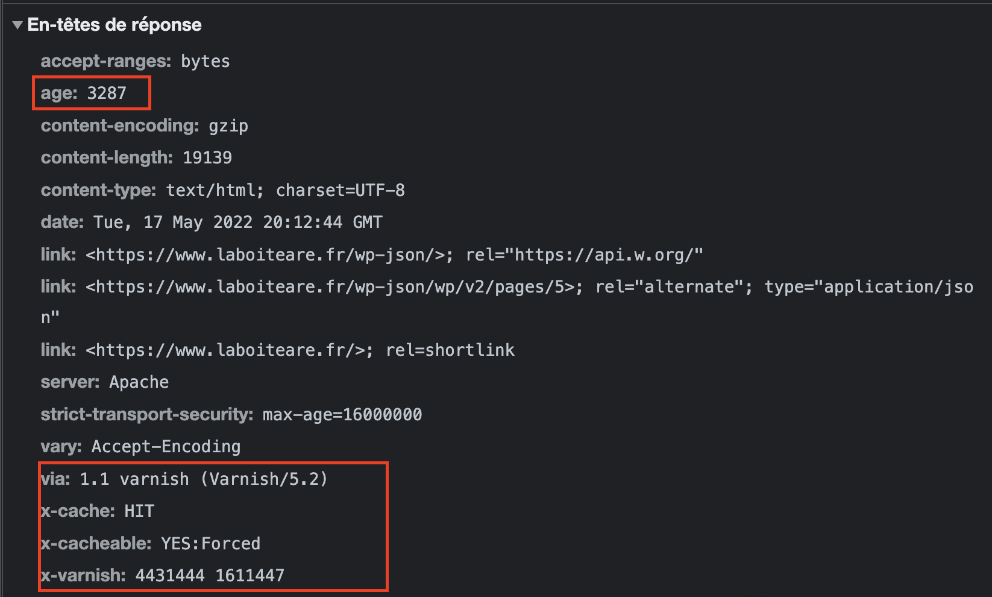Image resolution: width=992 pixels, height=597 pixels.
Task: Click the api.w.org rel attribute text
Action: point(585,254)
